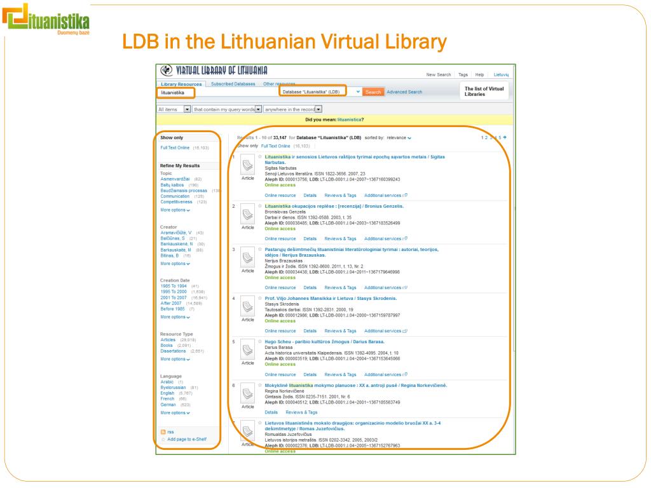Star the 'Hugo Scheu' result 5

260,342
